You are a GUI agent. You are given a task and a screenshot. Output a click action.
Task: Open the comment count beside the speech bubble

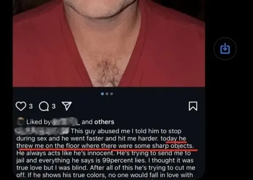pyautogui.click(x=54, y=106)
